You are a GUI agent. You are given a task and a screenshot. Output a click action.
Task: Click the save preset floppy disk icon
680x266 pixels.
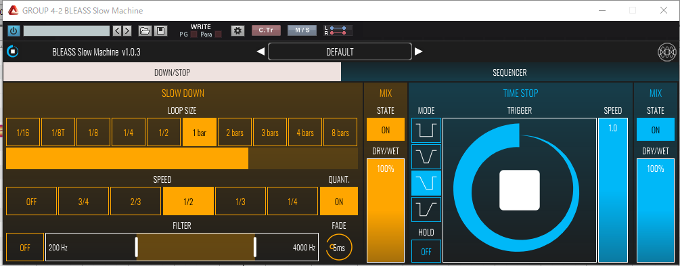pyautogui.click(x=160, y=31)
